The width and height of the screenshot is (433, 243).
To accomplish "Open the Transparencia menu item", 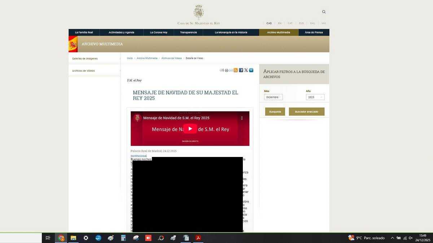I will pos(188,32).
